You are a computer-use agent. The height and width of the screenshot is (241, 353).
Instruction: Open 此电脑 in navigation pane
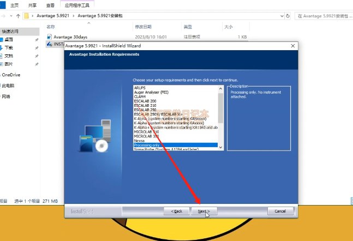tap(8, 86)
